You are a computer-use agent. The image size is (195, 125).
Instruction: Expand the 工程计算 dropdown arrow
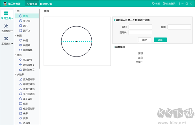click(12, 44)
